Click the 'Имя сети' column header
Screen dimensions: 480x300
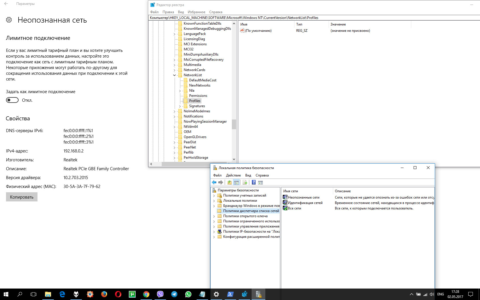click(x=307, y=191)
